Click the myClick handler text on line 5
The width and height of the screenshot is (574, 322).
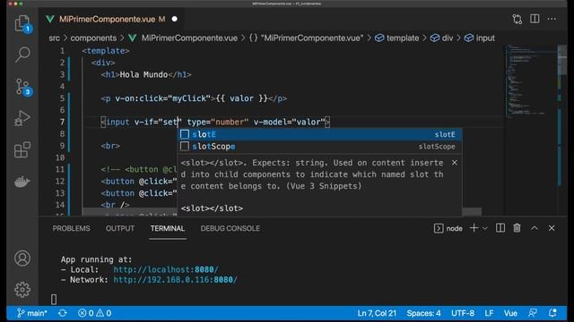point(189,98)
